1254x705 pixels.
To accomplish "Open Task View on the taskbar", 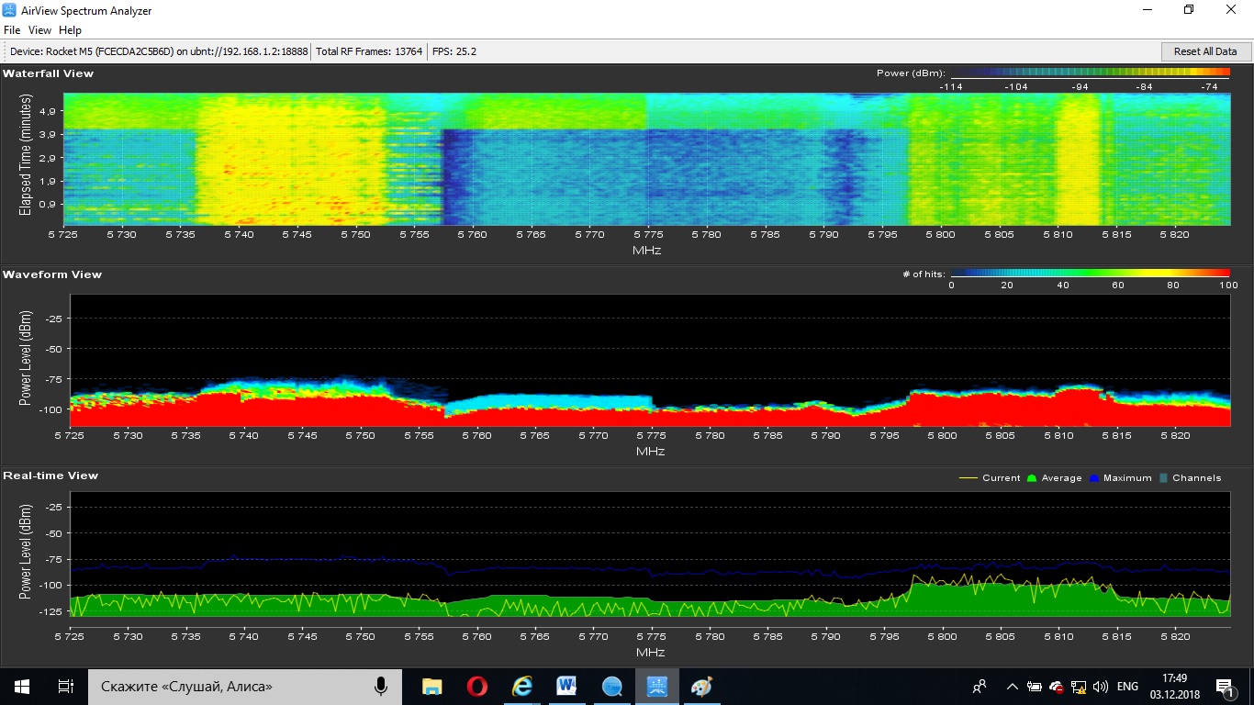I will (65, 686).
